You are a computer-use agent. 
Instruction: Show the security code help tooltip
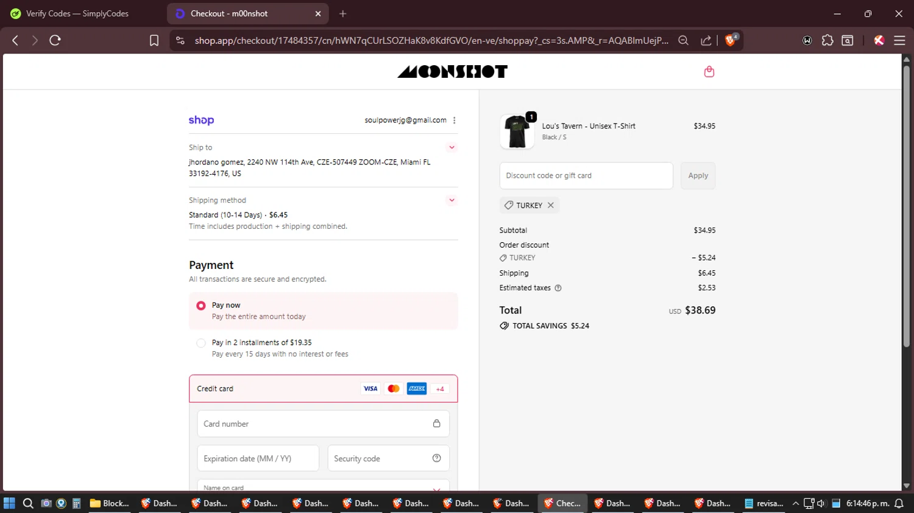coord(436,458)
